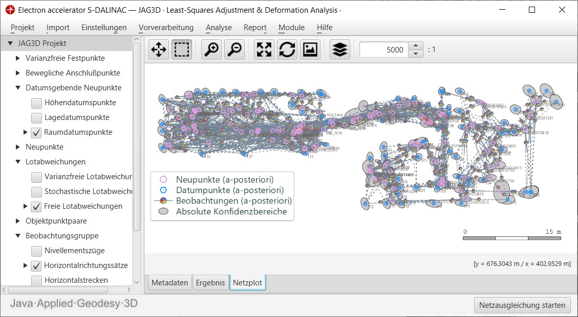Refresh the network plot
The height and width of the screenshot is (317, 578).
(x=287, y=50)
